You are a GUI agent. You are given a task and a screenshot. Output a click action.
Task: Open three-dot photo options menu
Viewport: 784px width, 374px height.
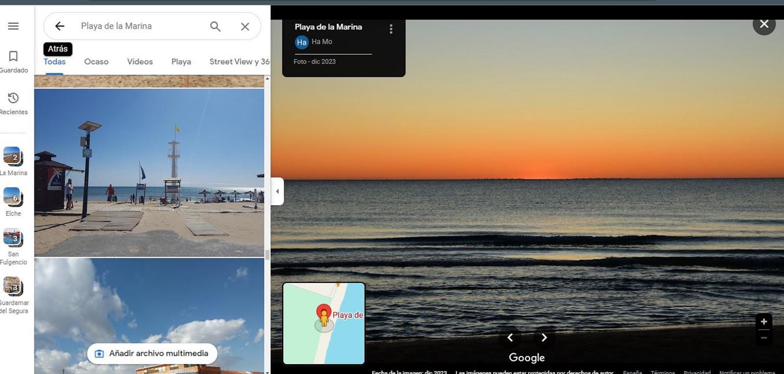[391, 29]
